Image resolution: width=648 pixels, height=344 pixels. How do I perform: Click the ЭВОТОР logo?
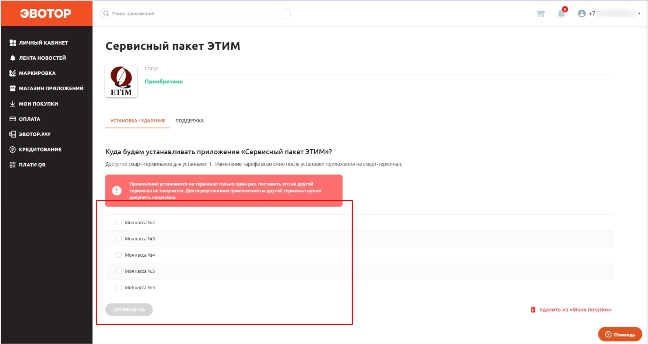coord(46,14)
